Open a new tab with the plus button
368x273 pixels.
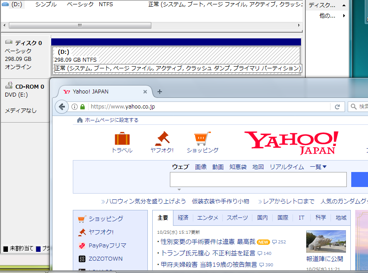[x=160, y=92]
